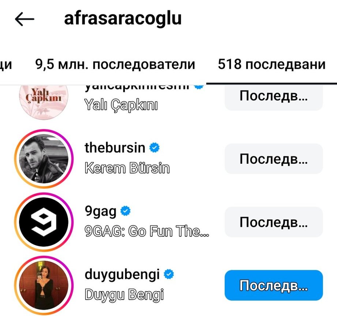
Task: Open duygubengi profile picture story
Action: tap(44, 285)
